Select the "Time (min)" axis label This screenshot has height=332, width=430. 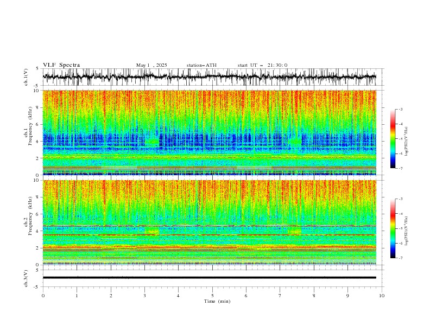(x=217, y=301)
